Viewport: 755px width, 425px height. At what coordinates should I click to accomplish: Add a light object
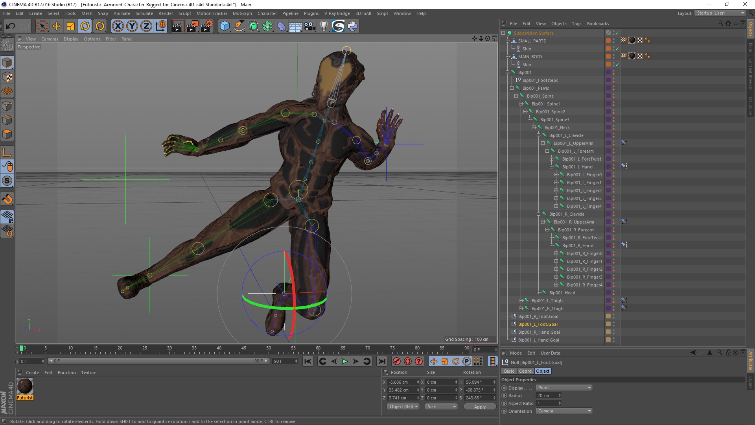[324, 26]
